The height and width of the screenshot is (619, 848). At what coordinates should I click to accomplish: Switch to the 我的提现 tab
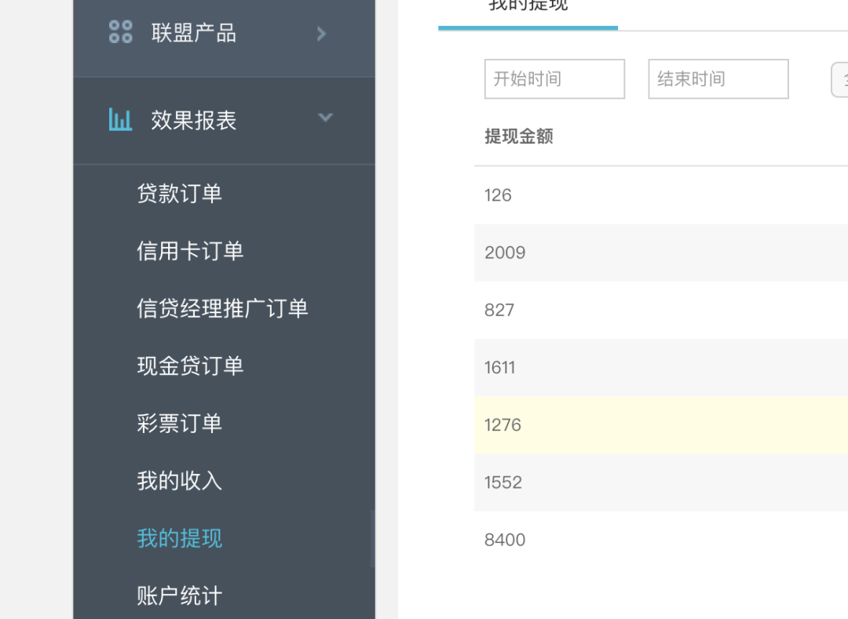[528, 8]
